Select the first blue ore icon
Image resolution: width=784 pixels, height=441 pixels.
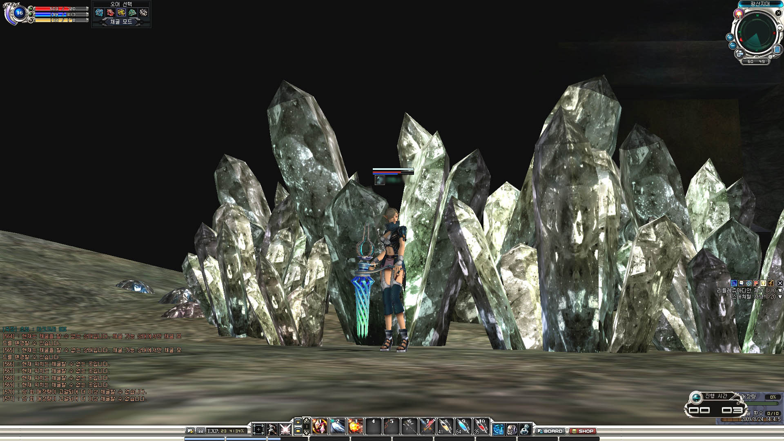[x=99, y=13]
